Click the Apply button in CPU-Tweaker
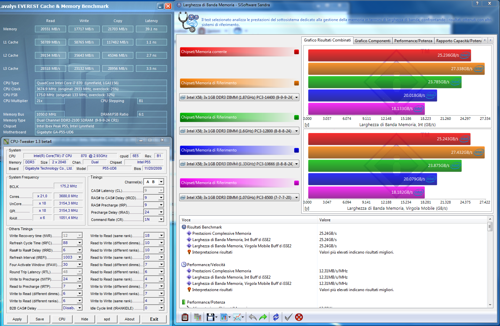Viewport: 500px width, 326px height. pos(17,319)
